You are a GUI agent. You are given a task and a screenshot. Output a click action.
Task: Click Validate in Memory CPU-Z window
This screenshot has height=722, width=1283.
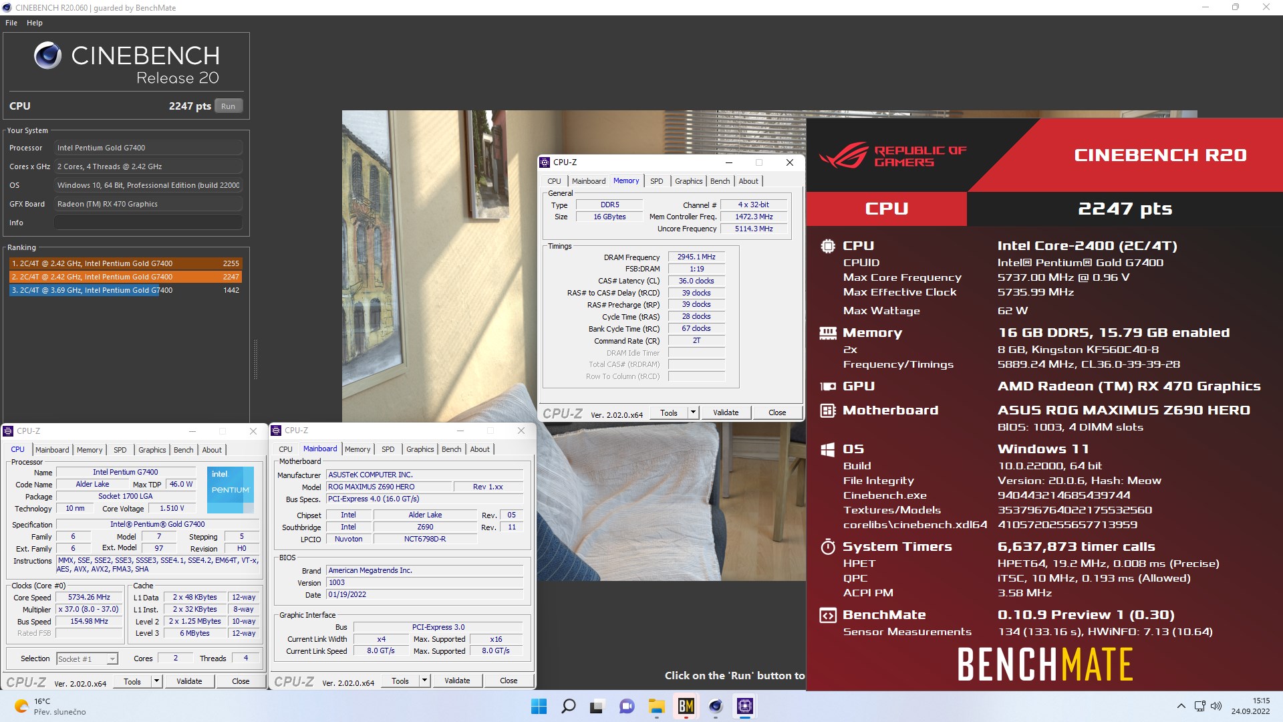pyautogui.click(x=726, y=412)
